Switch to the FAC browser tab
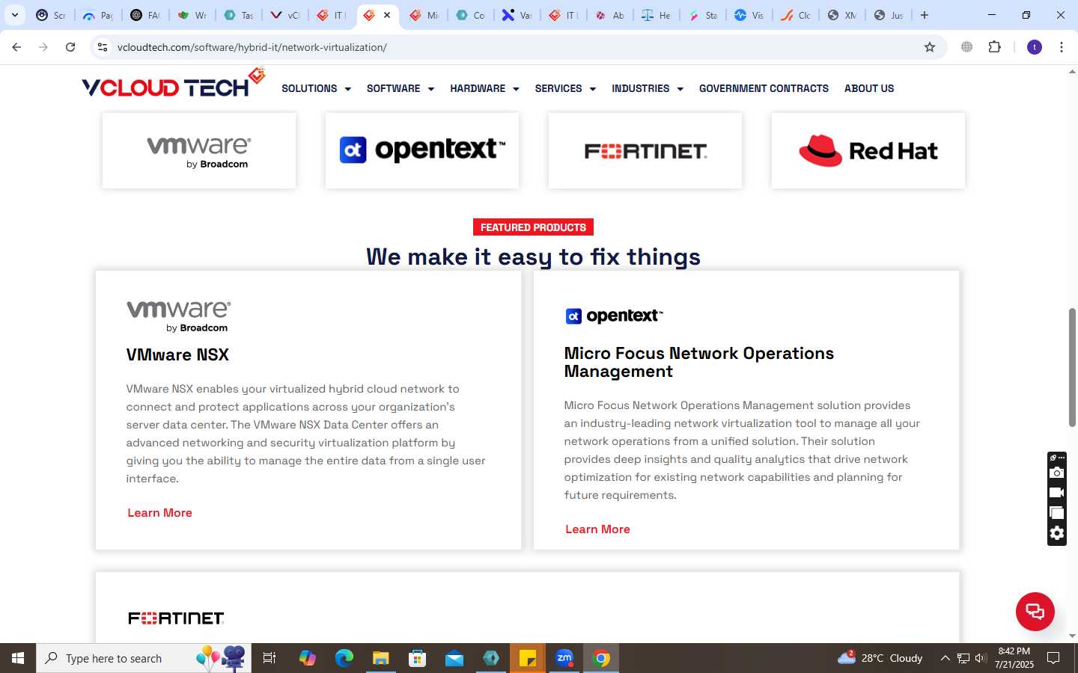1078x673 pixels. point(146,15)
